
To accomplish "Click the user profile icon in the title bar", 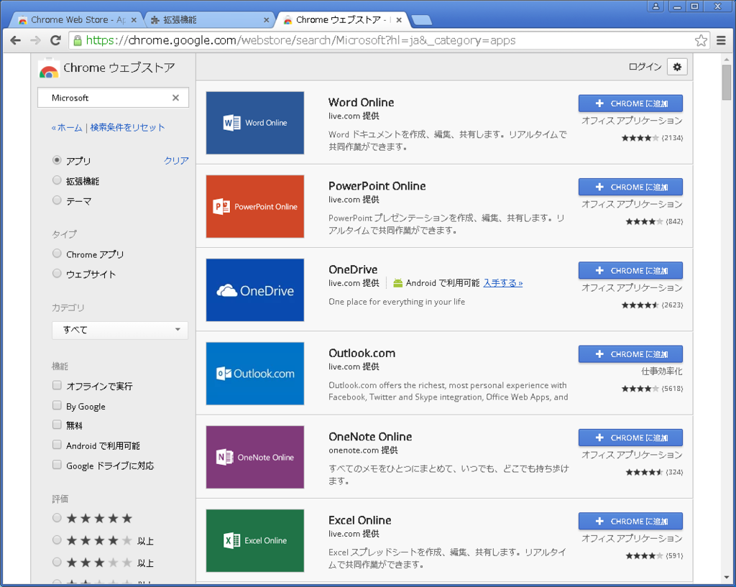I will (x=655, y=6).
